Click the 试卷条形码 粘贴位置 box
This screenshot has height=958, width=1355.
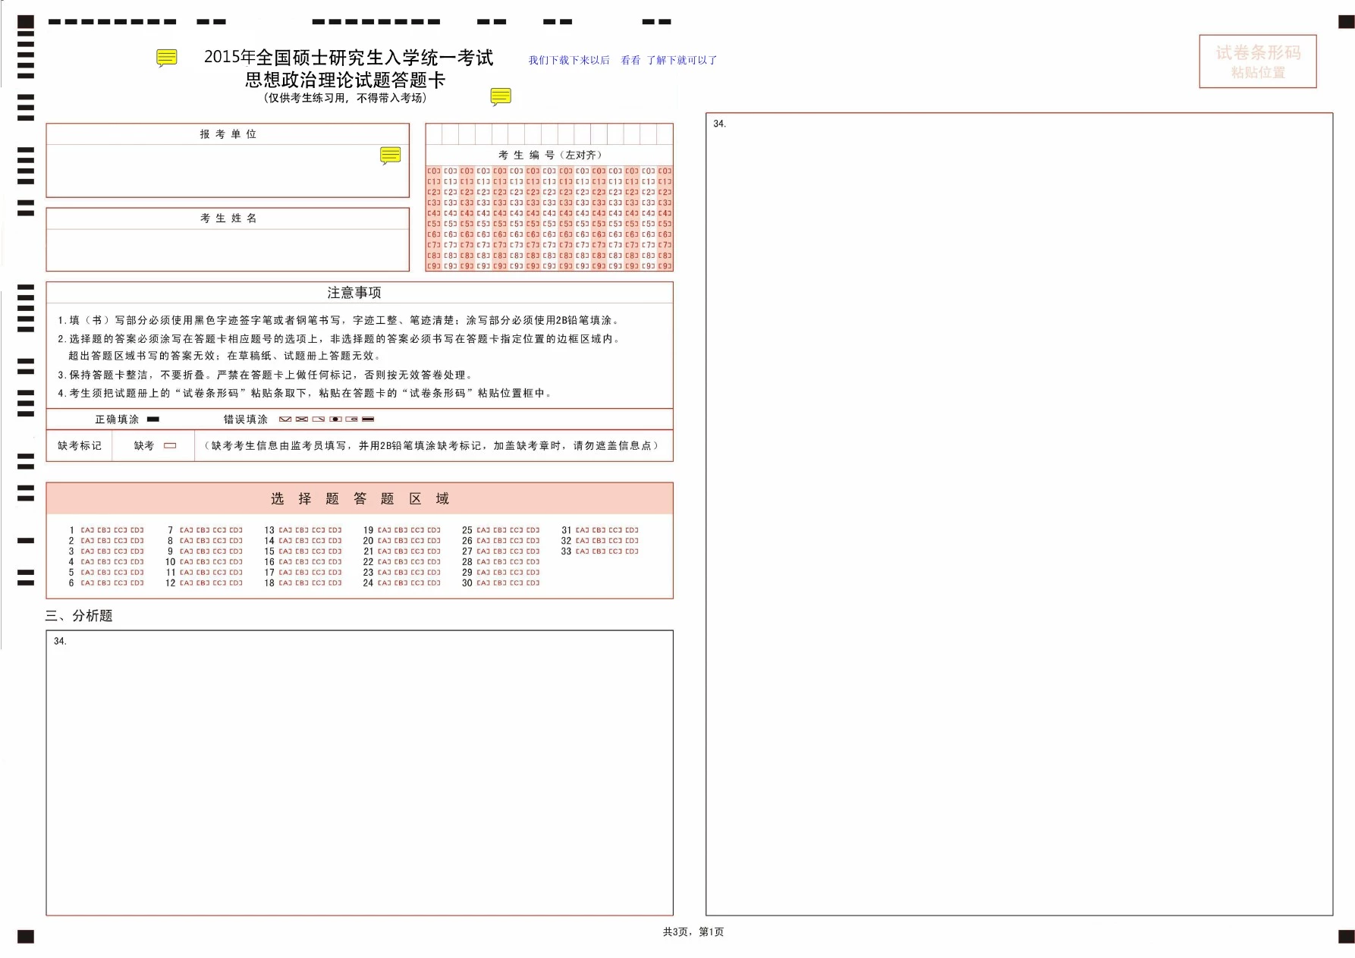pos(1258,61)
